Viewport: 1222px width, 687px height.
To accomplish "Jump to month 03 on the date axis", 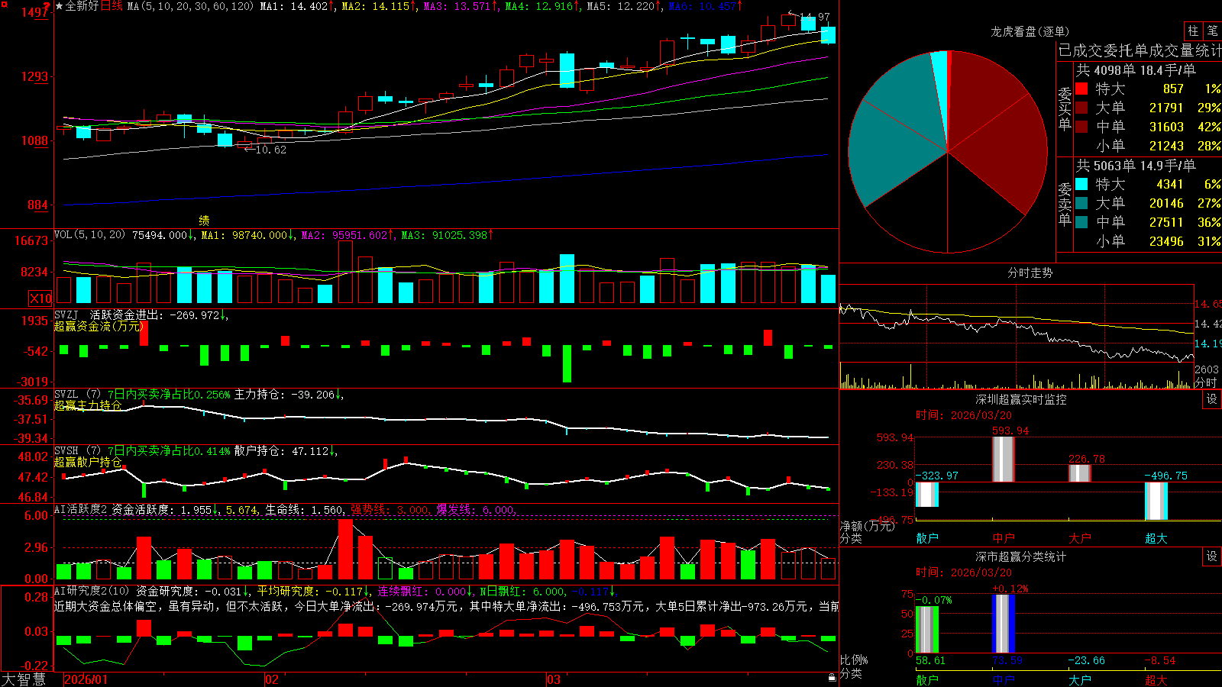I will 554,679.
